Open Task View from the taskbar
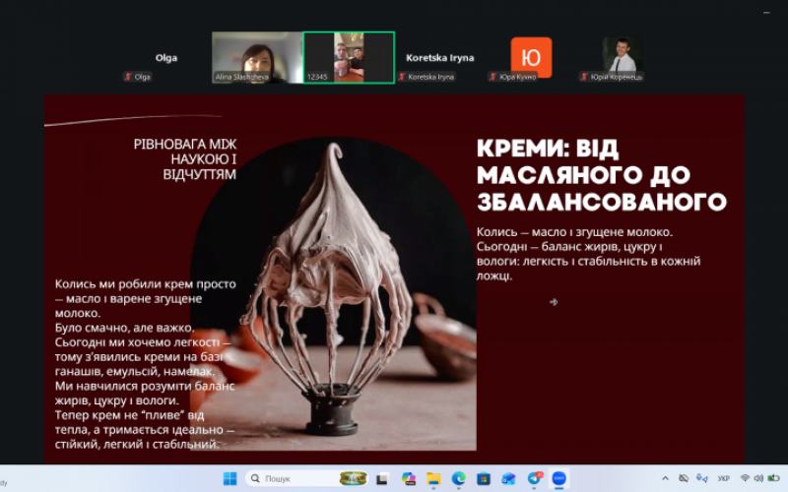Viewport: 788px width, 492px height. [383, 478]
